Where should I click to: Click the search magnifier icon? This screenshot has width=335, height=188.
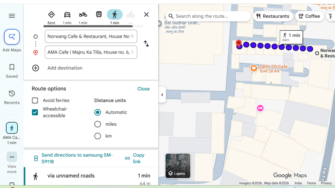tap(171, 16)
